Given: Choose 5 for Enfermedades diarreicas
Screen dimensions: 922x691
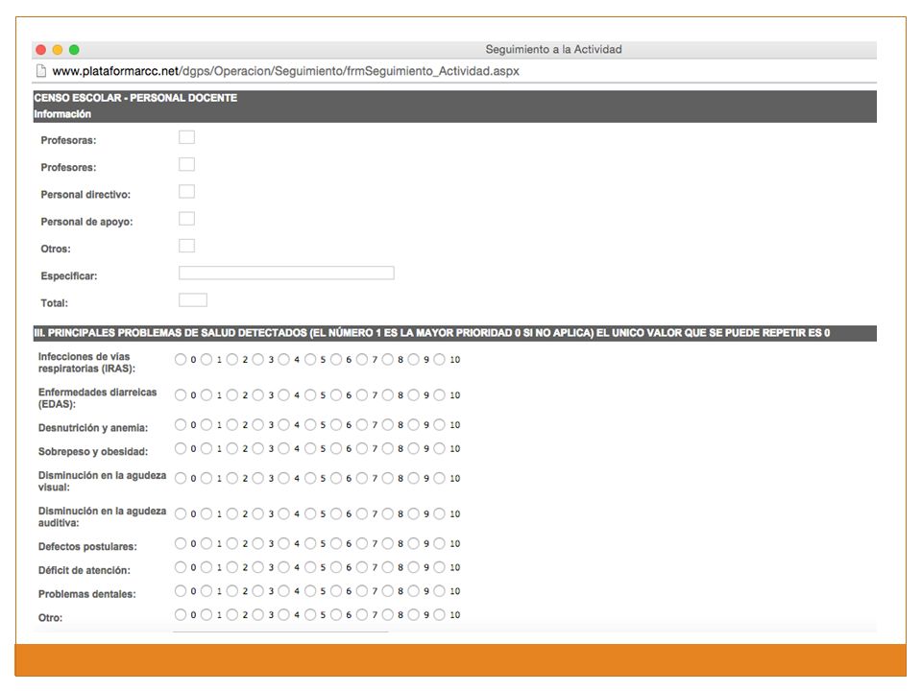Looking at the screenshot, I should click(310, 394).
